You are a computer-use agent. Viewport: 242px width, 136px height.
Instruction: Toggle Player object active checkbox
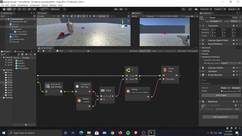coord(207,18)
